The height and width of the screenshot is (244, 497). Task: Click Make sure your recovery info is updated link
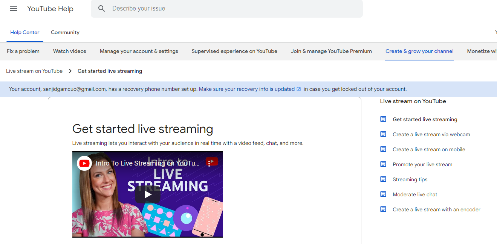[247, 89]
